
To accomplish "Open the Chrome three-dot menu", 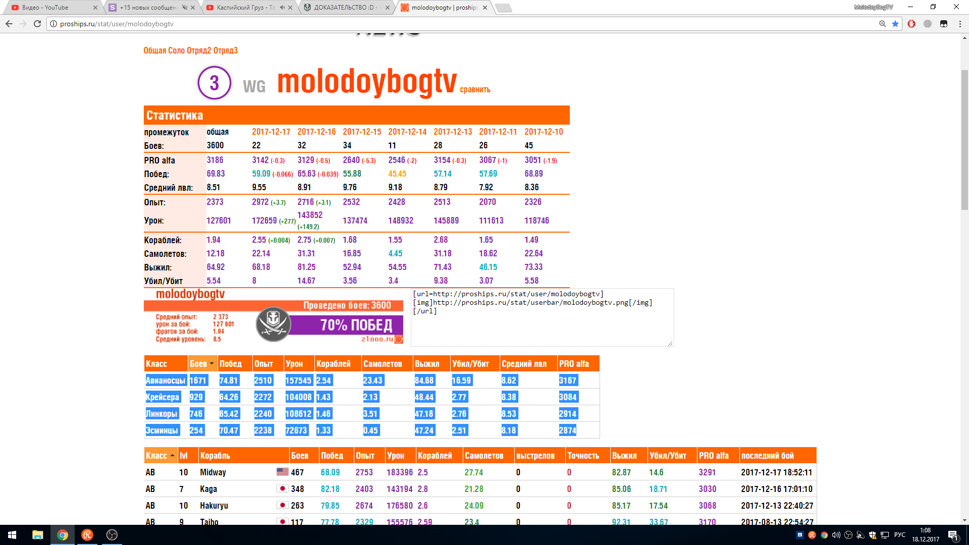I will 960,24.
